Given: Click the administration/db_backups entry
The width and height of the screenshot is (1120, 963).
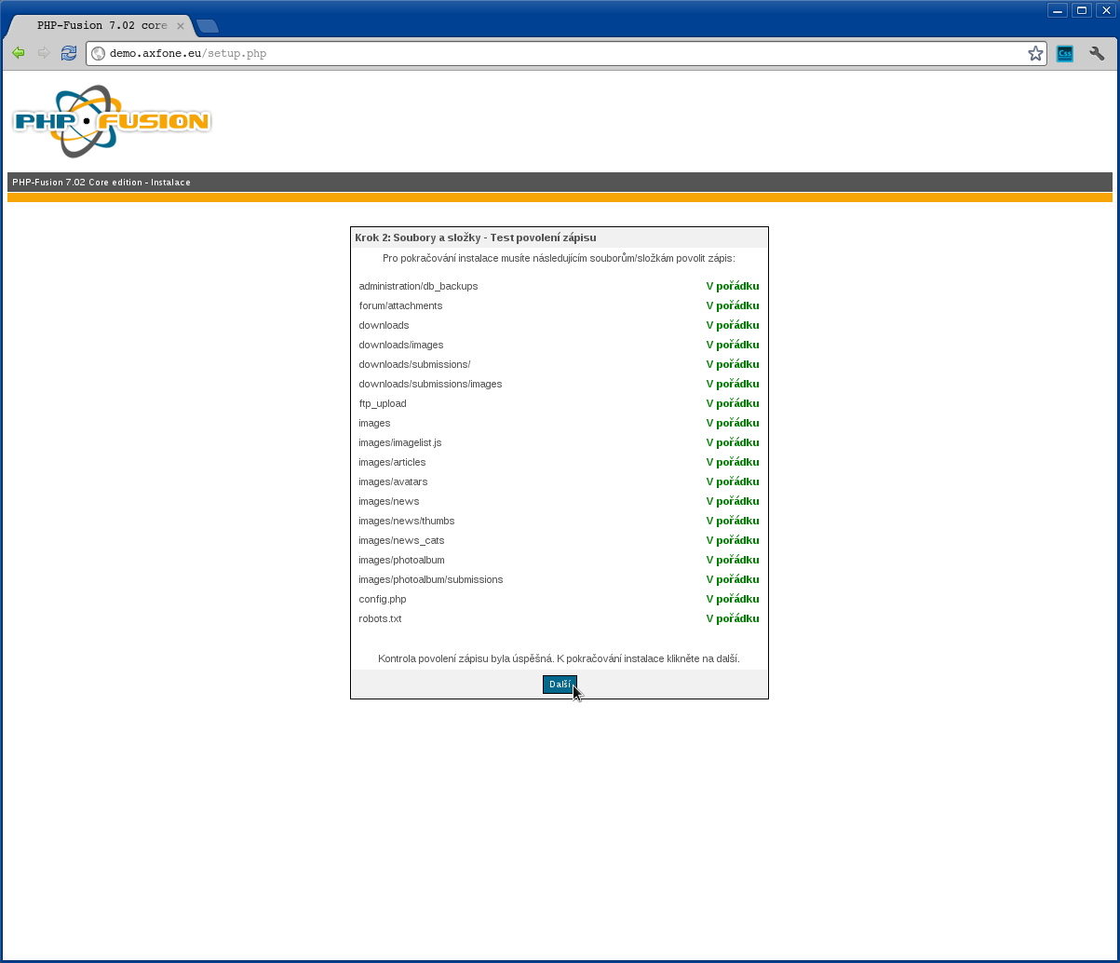Looking at the screenshot, I should point(418,286).
